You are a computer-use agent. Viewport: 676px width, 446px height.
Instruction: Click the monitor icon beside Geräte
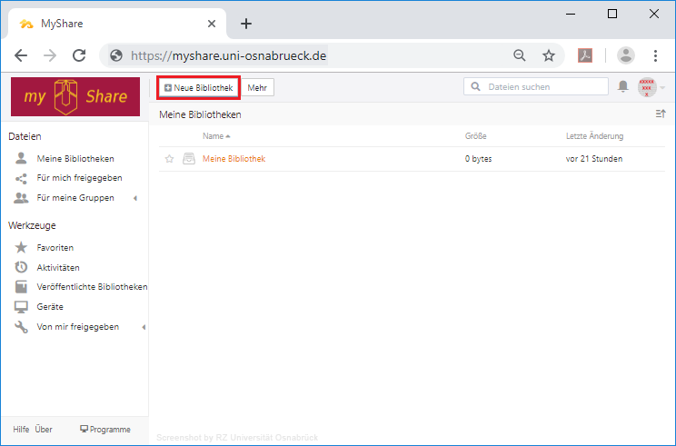click(x=21, y=307)
